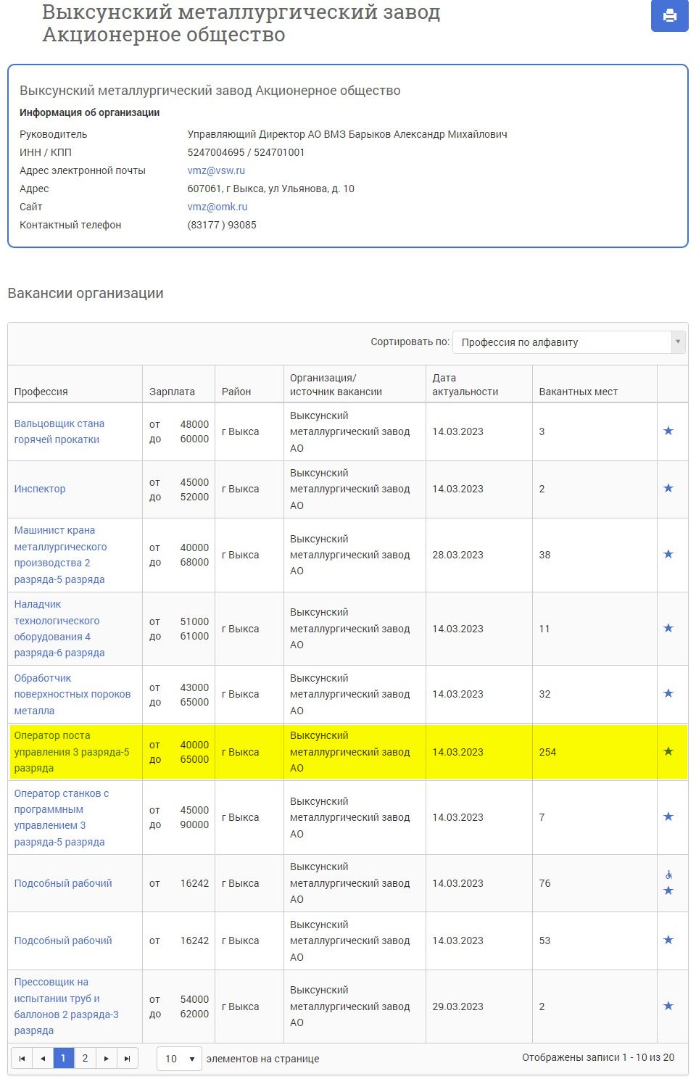Favorite the Наладчик технологического оборудования vacancy
The width and height of the screenshot is (696, 1079).
tap(668, 628)
